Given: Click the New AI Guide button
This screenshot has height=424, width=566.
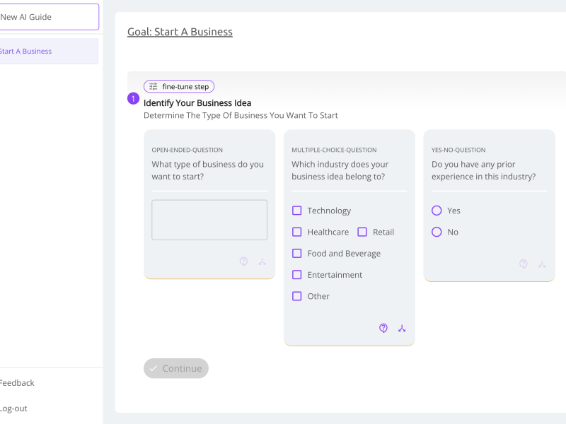Looking at the screenshot, I should click(x=49, y=17).
